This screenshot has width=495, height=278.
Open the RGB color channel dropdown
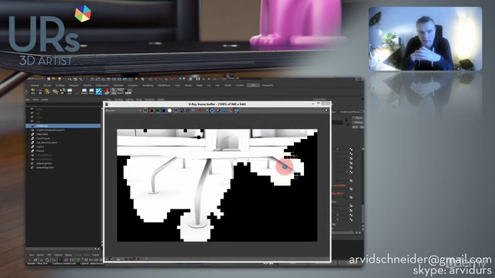123,110
